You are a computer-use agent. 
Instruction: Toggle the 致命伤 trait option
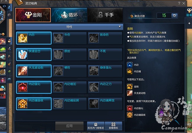[x=105, y=38]
